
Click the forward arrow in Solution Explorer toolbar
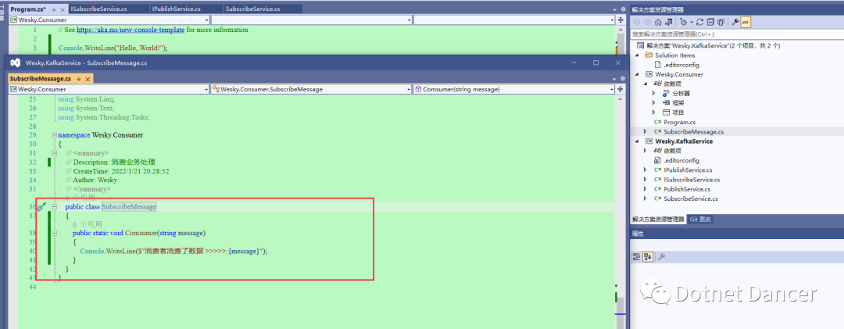648,22
